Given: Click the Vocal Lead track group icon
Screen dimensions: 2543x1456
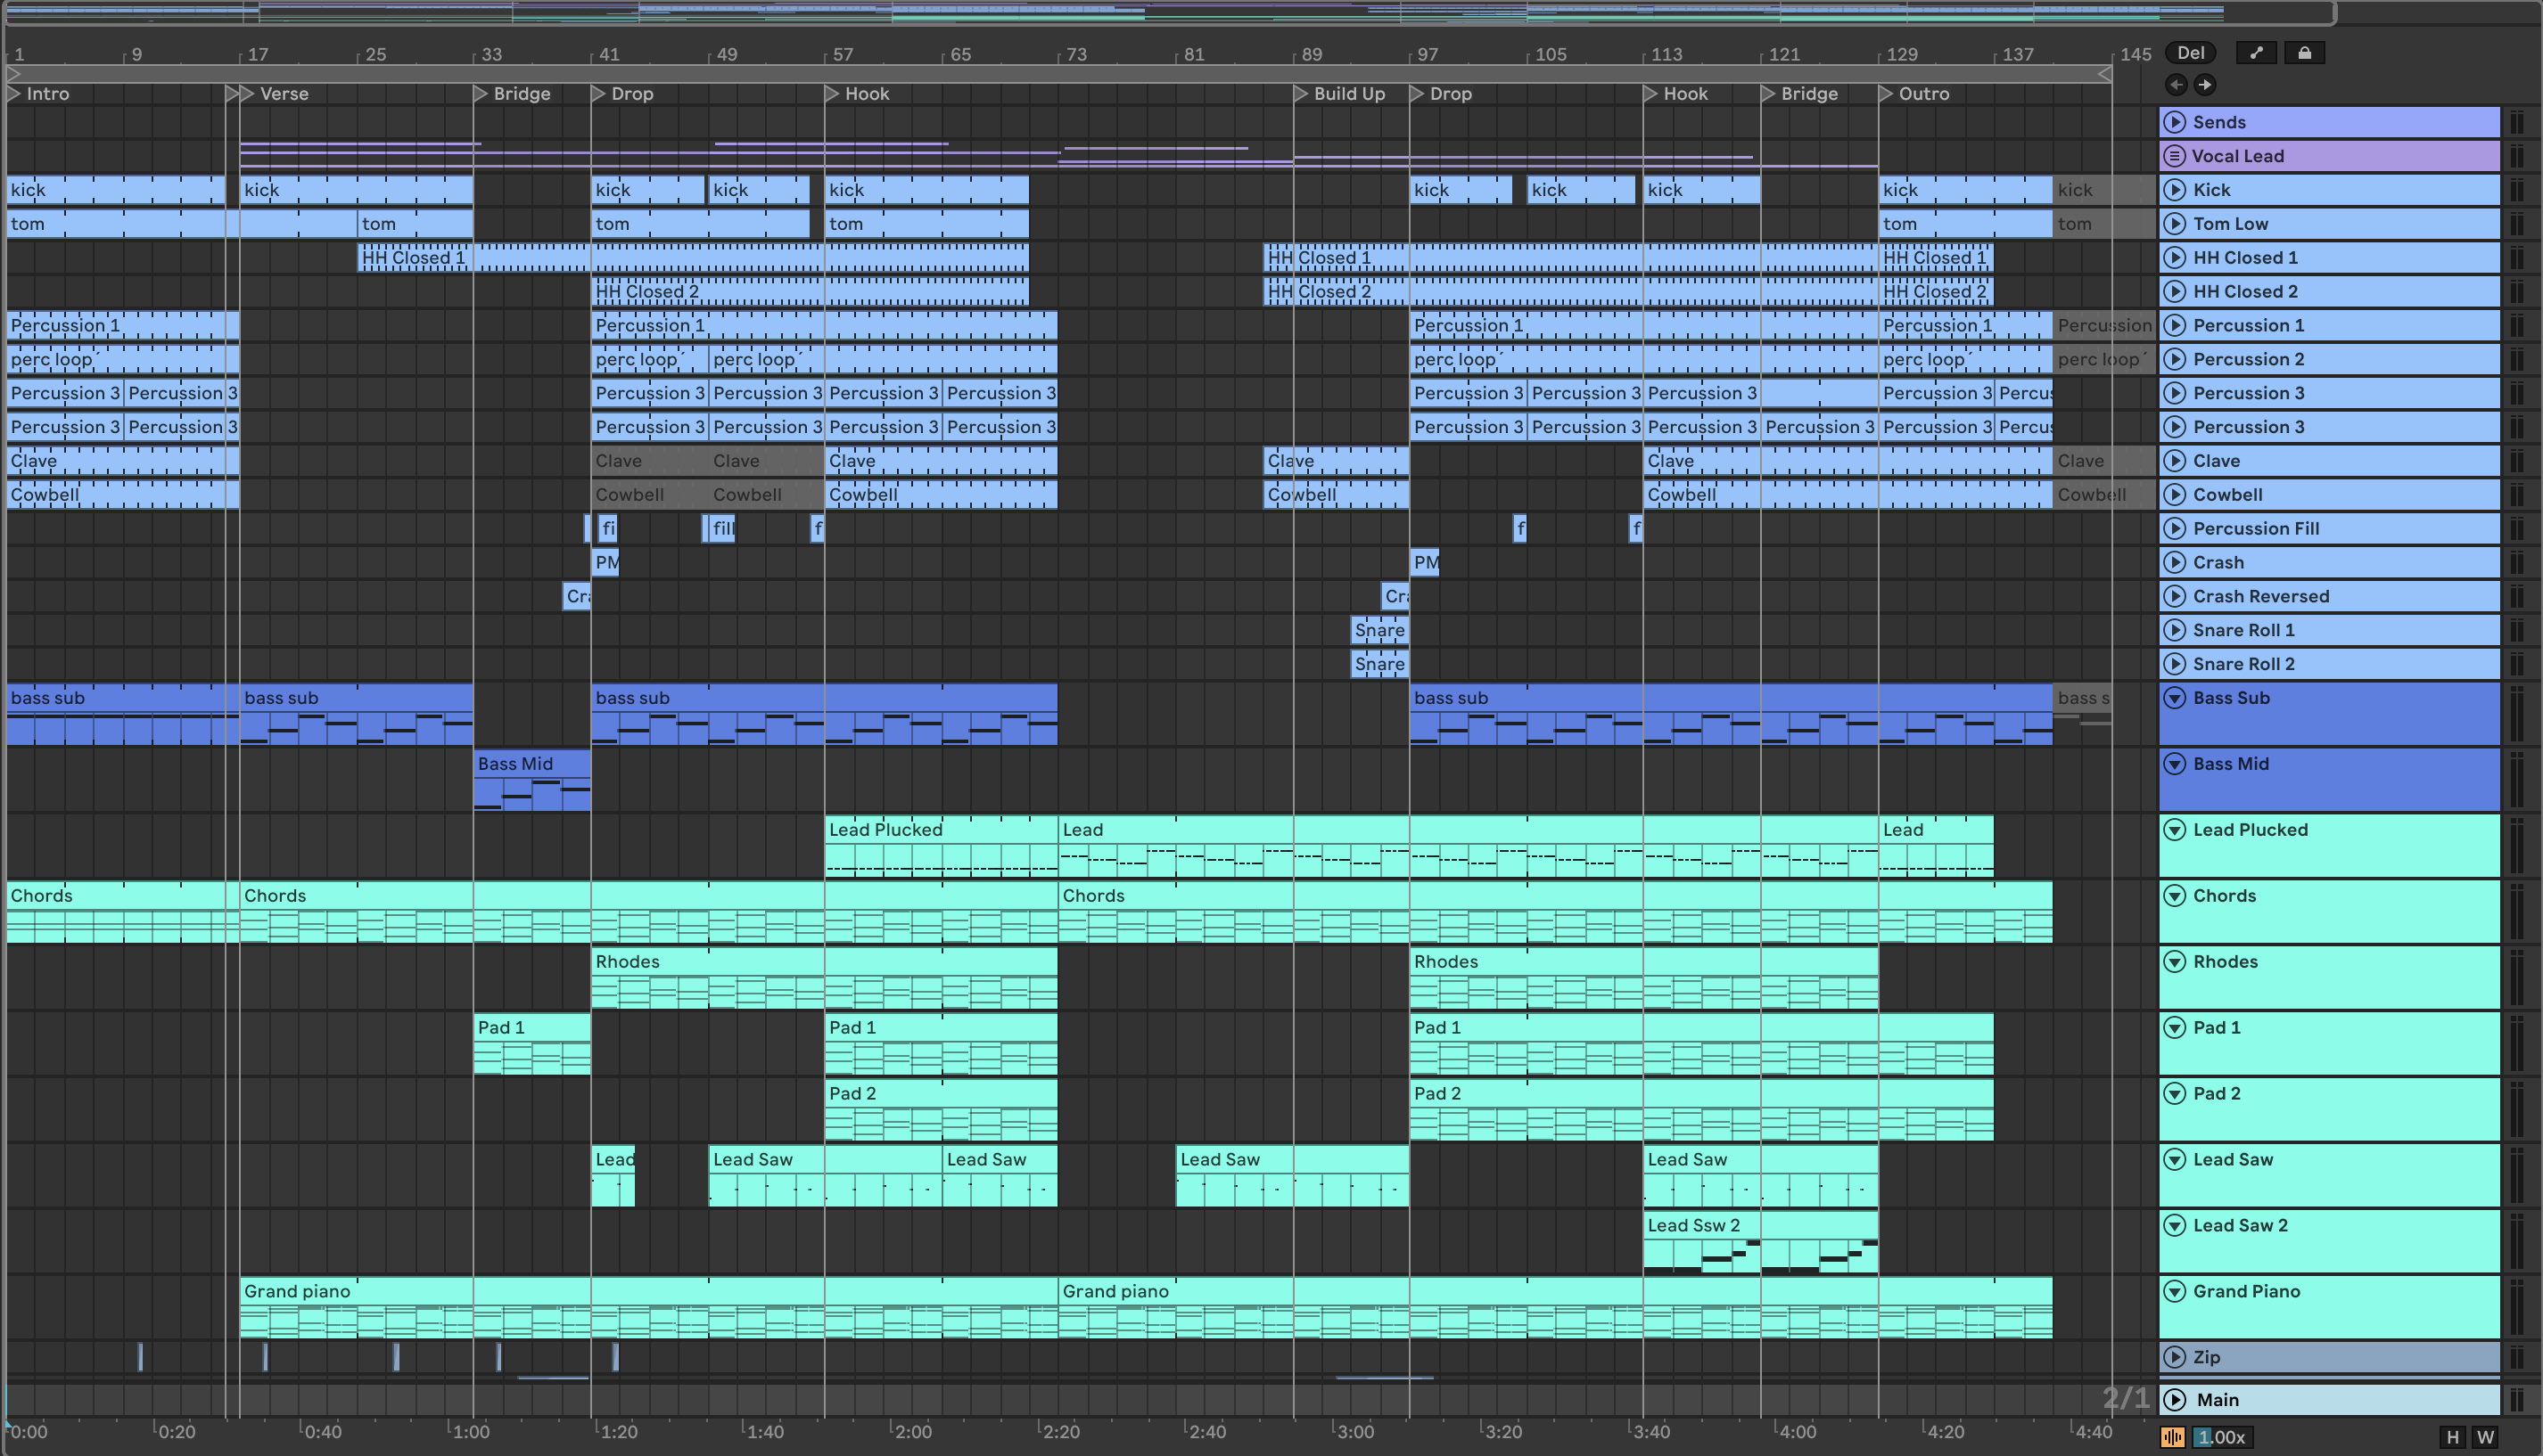Looking at the screenshot, I should pyautogui.click(x=2174, y=156).
